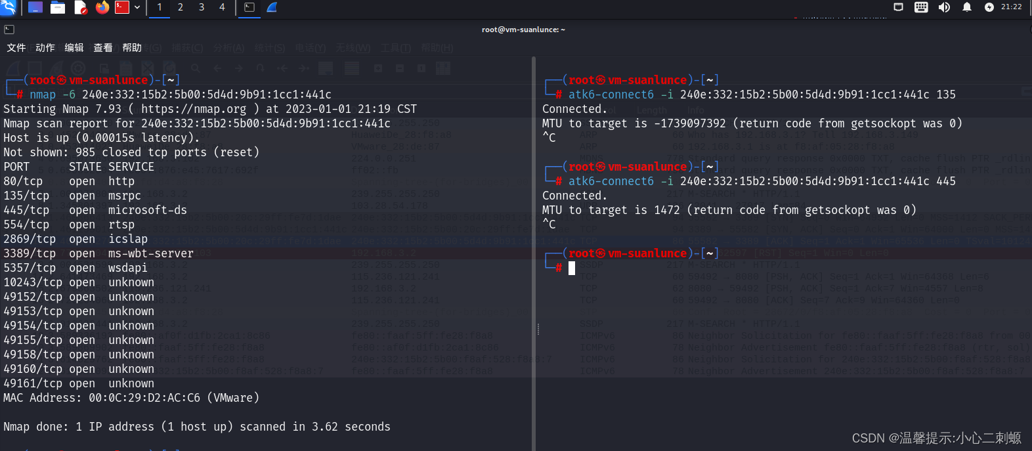The width and height of the screenshot is (1032, 451).
Task: Launch Firefox from the panel
Action: pyautogui.click(x=102, y=7)
